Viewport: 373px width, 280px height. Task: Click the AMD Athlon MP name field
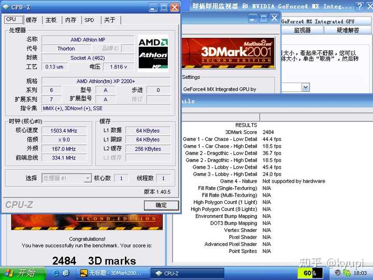click(x=88, y=40)
